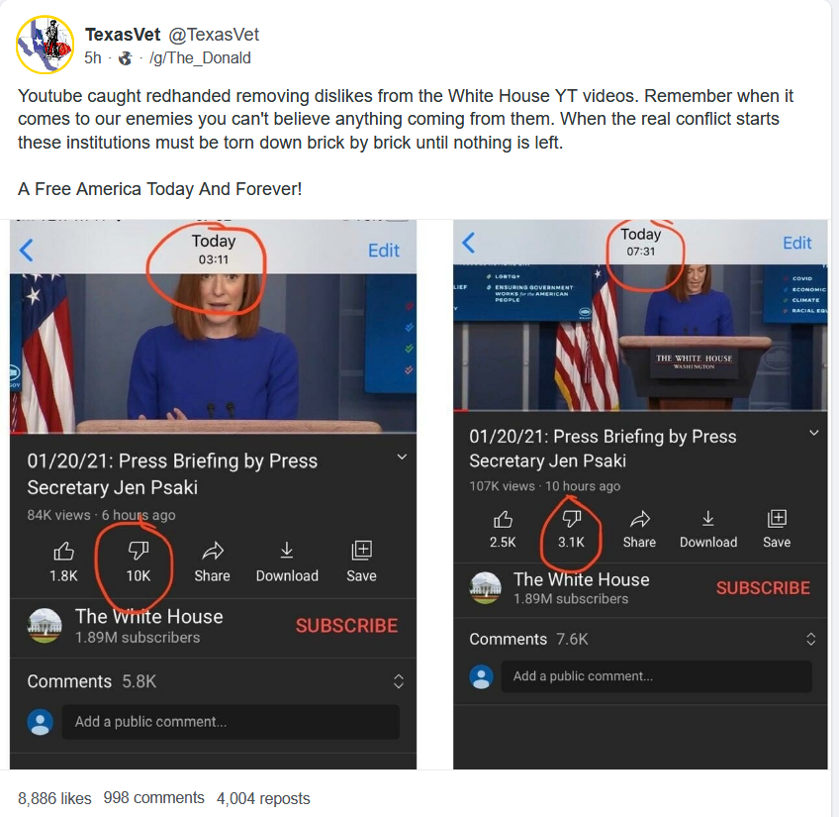Screen dimensions: 839x817
Task: Click the red progress bar on right video
Action: pos(461,410)
